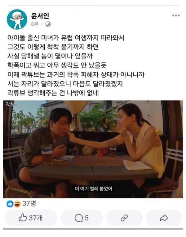Open the author name 윤서인
Viewport: 186px width, 237px height.
[x=40, y=16]
